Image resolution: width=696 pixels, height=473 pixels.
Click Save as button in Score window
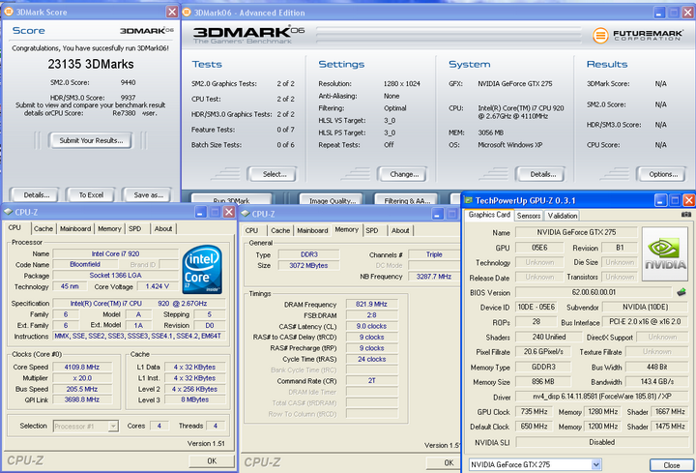(148, 195)
